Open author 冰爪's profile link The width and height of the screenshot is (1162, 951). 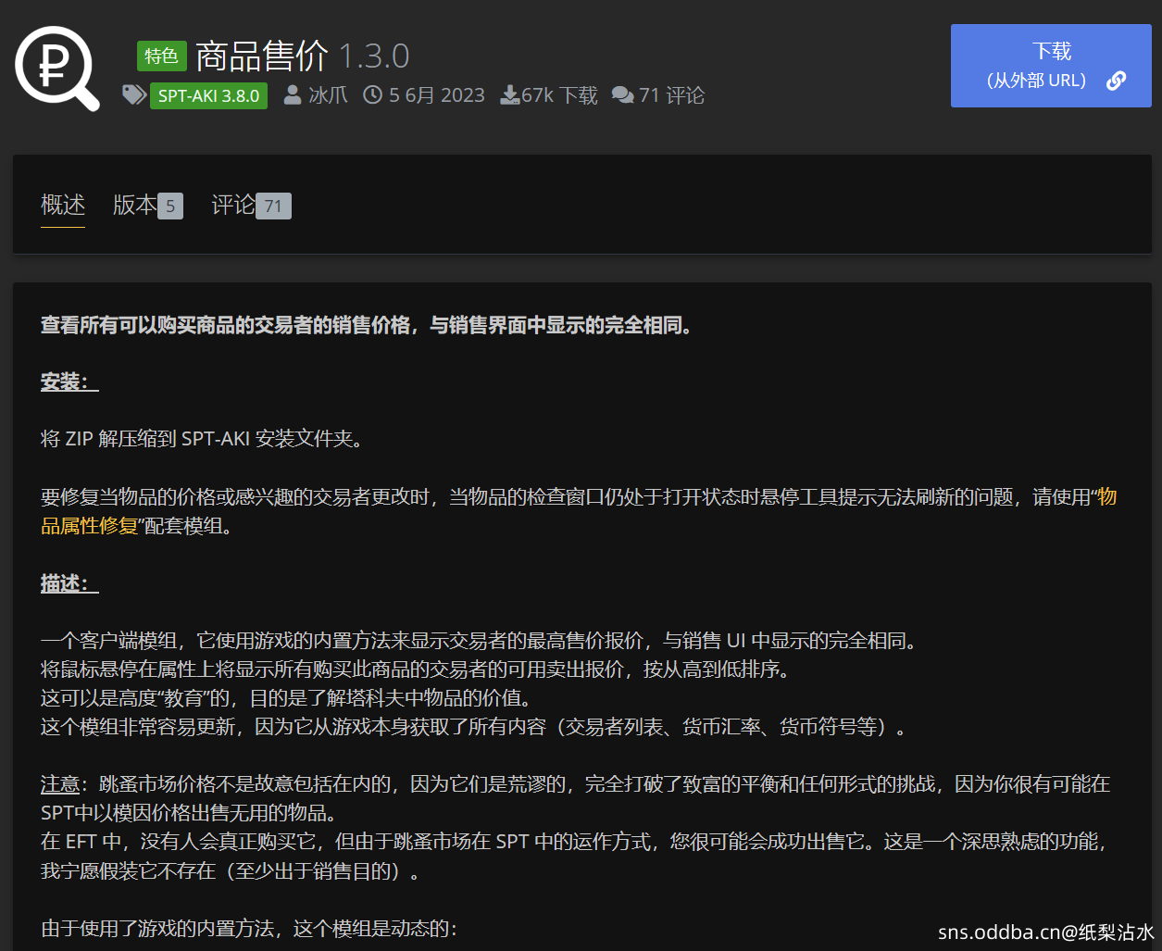328,95
